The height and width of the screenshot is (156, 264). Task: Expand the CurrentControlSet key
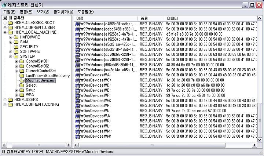(x=16, y=71)
